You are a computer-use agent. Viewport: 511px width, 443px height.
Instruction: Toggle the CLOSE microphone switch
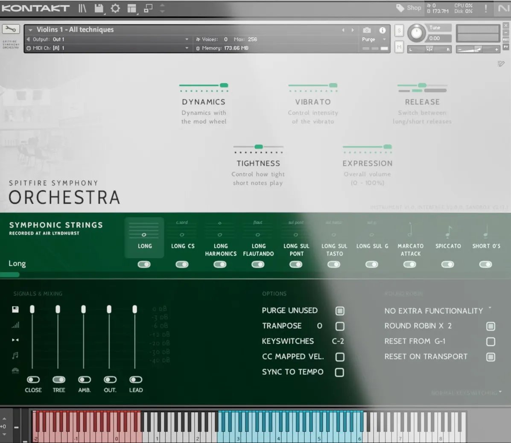[x=33, y=379]
